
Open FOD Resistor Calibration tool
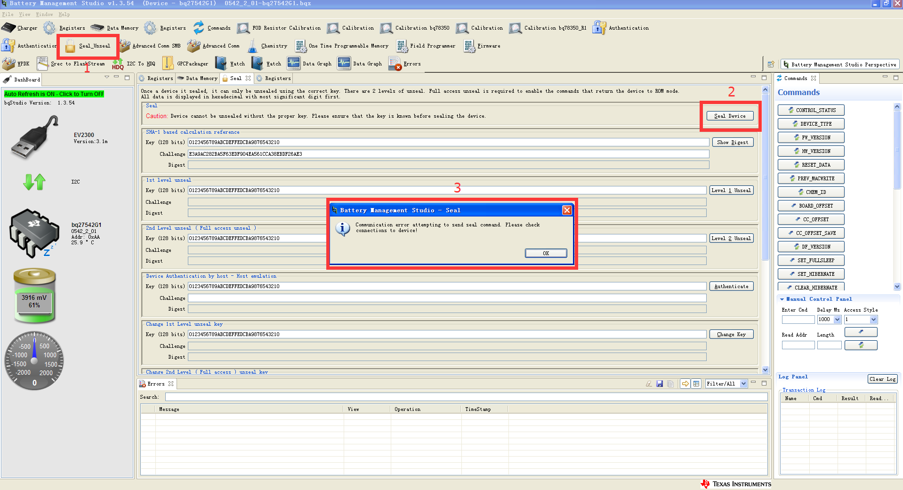(279, 28)
